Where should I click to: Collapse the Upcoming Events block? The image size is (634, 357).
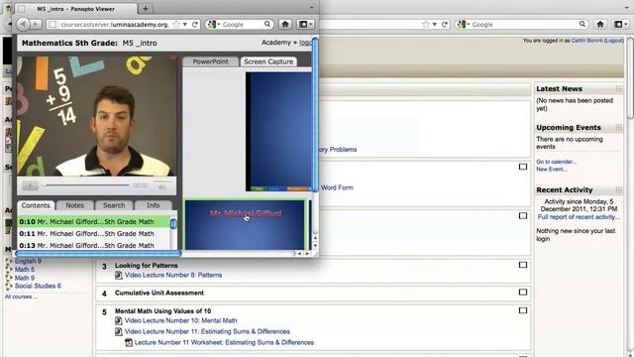618,128
